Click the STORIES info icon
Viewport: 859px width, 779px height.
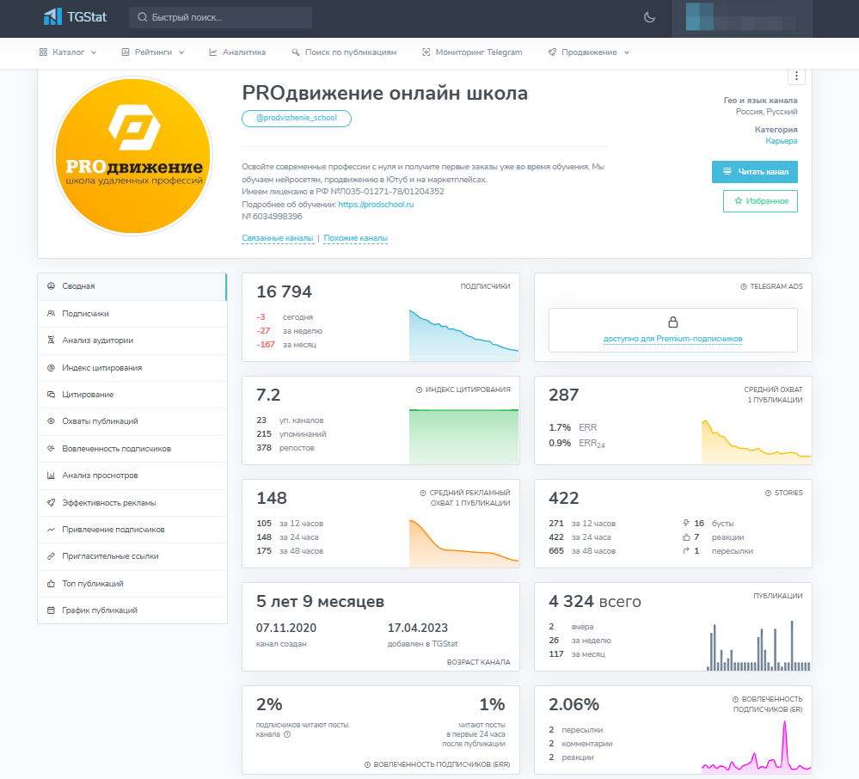[768, 493]
